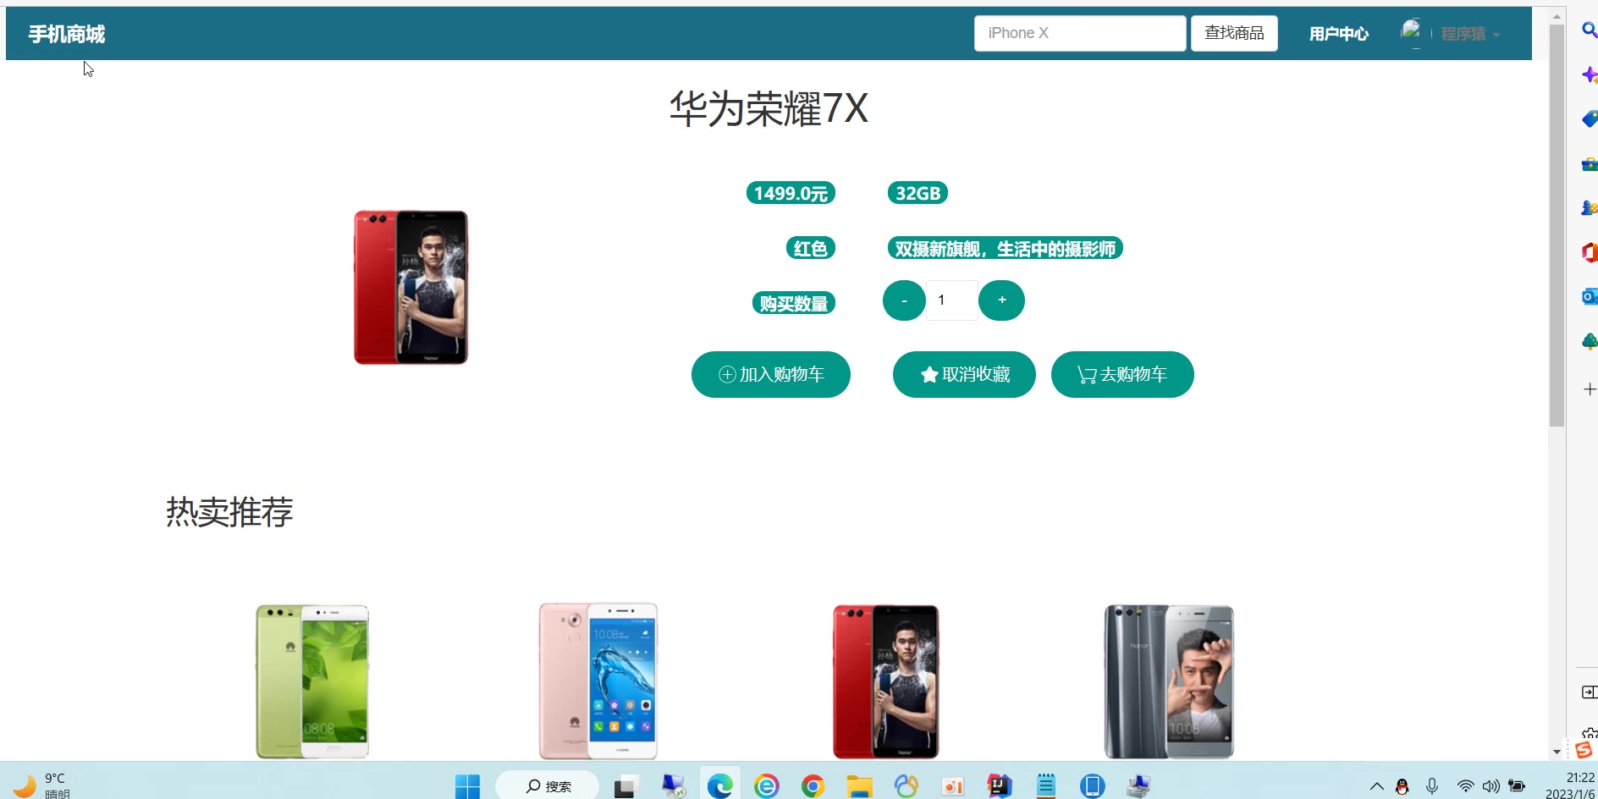Click the 取消收藏 unfavorite button
This screenshot has height=799, width=1598.
tap(964, 374)
